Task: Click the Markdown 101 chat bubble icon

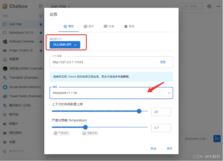Action: coord(5,33)
